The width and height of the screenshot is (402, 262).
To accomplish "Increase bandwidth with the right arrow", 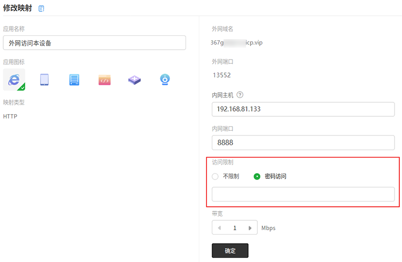I will point(250,228).
